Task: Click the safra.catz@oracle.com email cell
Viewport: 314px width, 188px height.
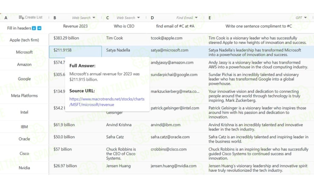Action: (175, 139)
